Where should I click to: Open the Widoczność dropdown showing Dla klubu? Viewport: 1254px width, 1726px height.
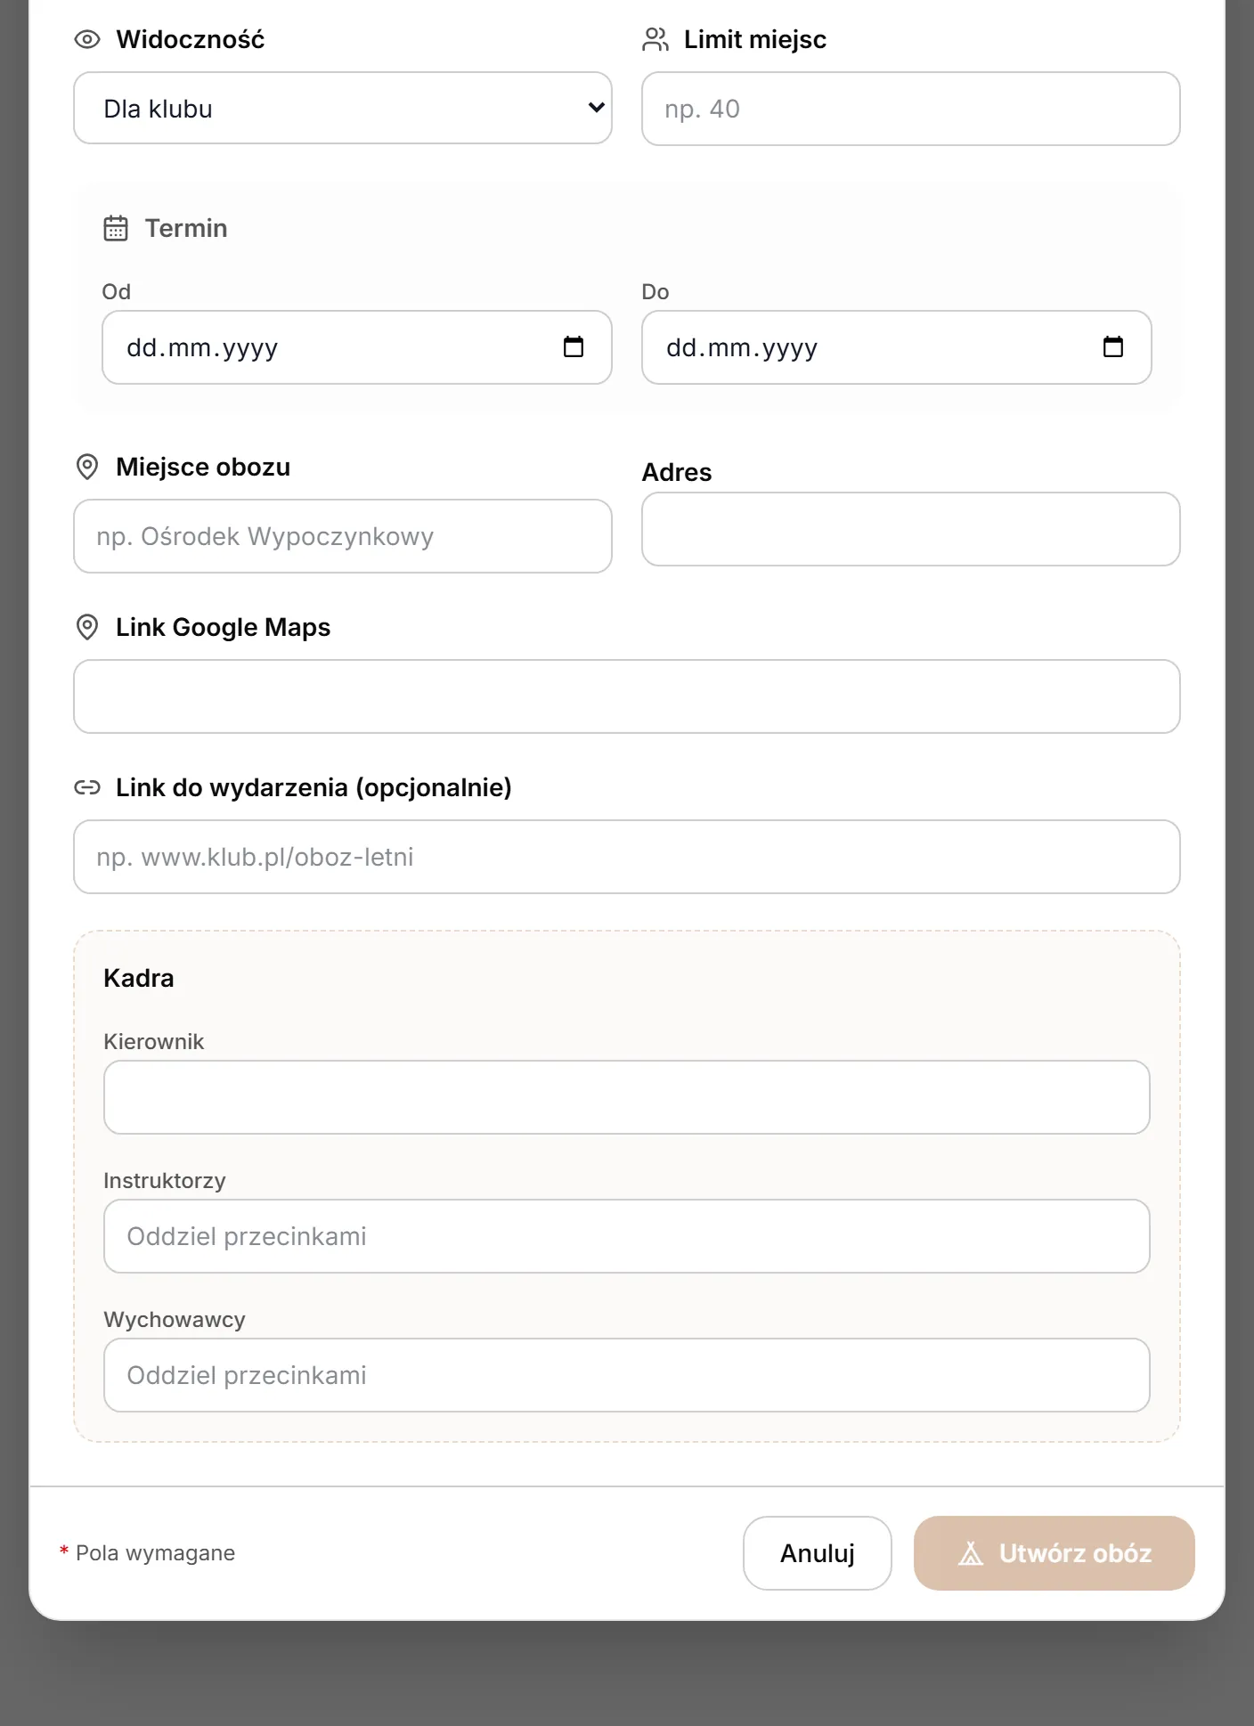pos(343,108)
